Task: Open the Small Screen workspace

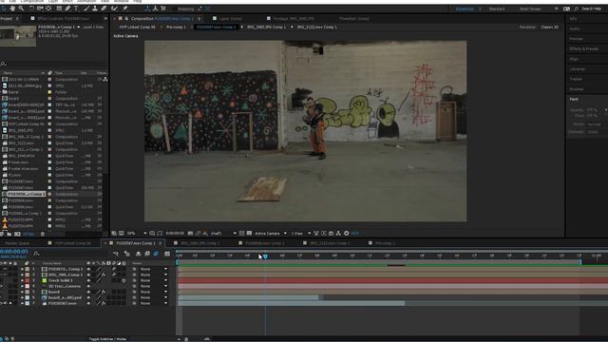Action: tap(530, 9)
